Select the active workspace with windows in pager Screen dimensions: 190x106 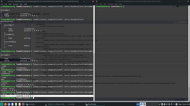[142, 104]
